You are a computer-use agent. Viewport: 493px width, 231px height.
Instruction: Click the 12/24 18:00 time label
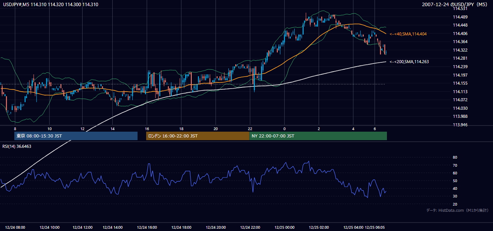[x=181, y=228]
